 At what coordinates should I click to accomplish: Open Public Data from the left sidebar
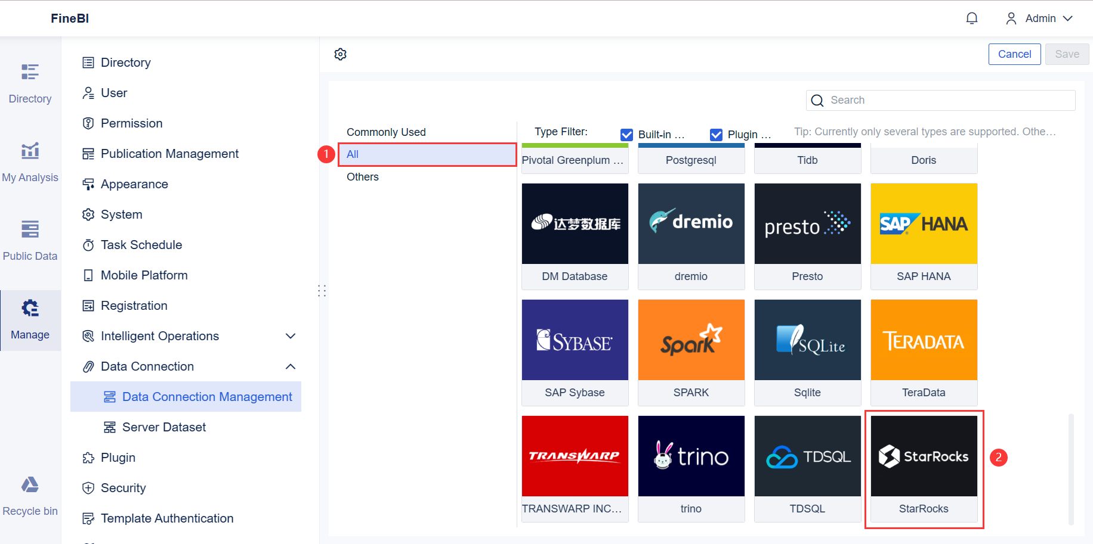pos(29,229)
